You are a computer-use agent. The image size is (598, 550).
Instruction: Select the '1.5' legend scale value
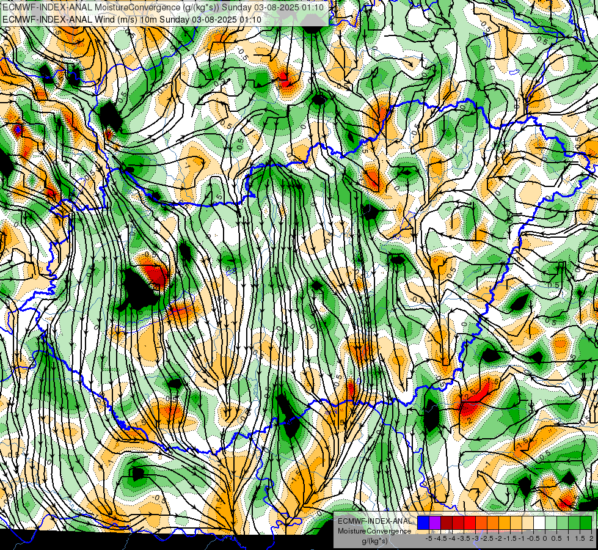[580, 538]
